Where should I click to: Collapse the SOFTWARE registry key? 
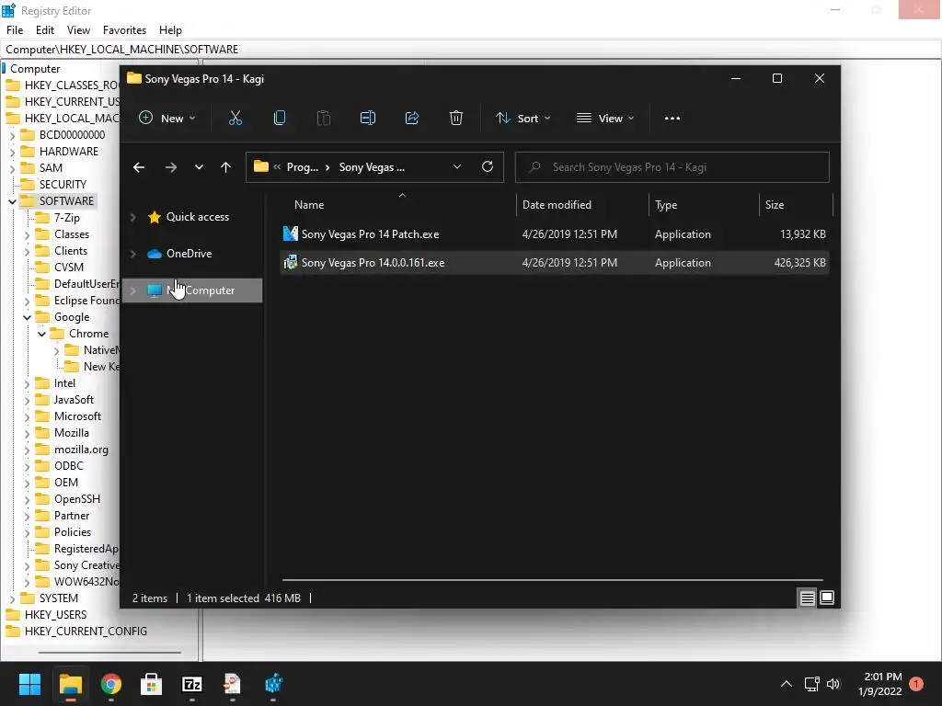[x=12, y=201]
